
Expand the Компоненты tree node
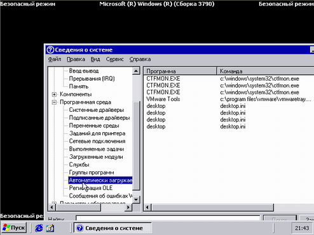(54, 94)
